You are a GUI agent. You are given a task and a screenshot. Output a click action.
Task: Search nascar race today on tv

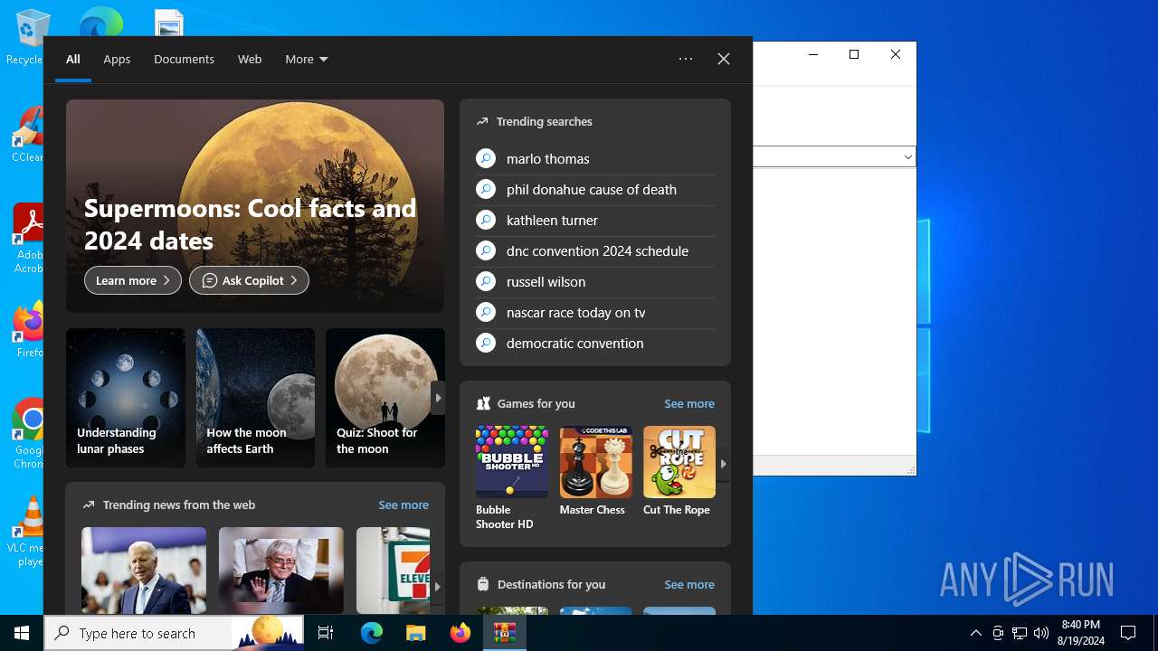pyautogui.click(x=576, y=312)
